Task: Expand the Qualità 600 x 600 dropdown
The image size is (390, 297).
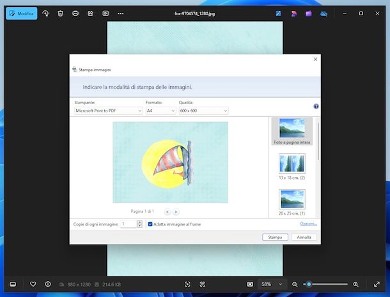Action: pos(203,110)
